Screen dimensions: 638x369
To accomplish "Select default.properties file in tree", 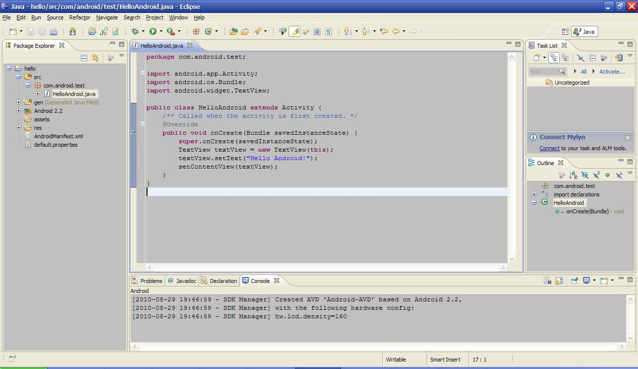I will click(x=55, y=145).
